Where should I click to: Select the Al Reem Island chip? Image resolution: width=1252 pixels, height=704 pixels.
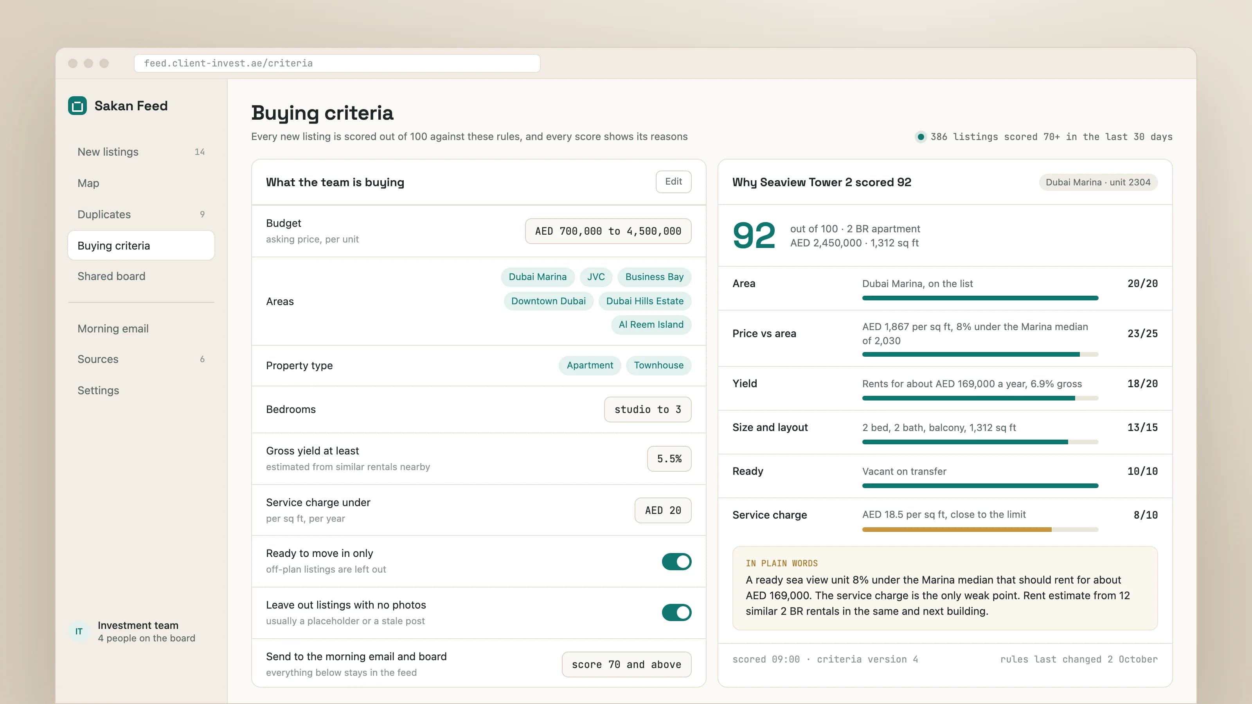[x=651, y=325]
